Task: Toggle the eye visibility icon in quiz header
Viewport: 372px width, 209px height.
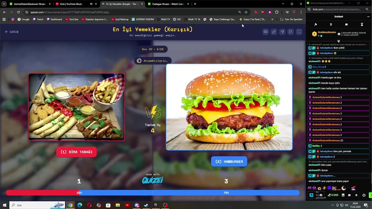Action: (266, 32)
